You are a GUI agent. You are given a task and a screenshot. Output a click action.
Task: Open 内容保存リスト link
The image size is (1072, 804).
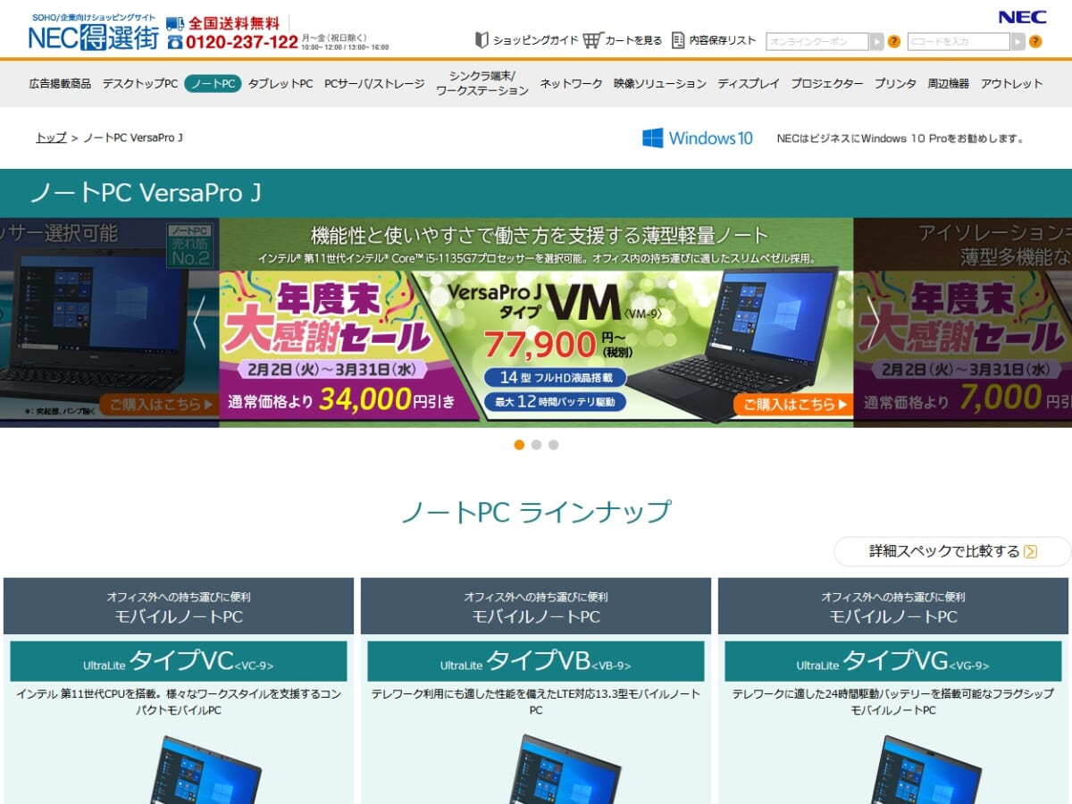[x=723, y=40]
